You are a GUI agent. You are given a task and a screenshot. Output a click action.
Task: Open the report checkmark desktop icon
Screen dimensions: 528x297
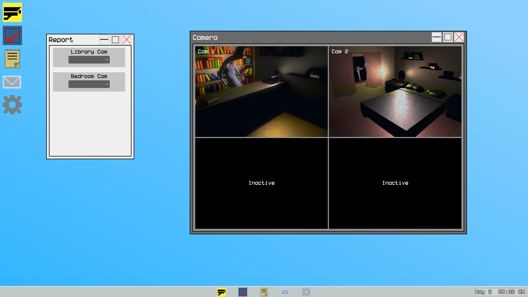point(12,35)
